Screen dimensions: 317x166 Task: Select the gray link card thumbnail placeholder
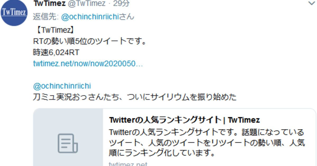[68, 137]
